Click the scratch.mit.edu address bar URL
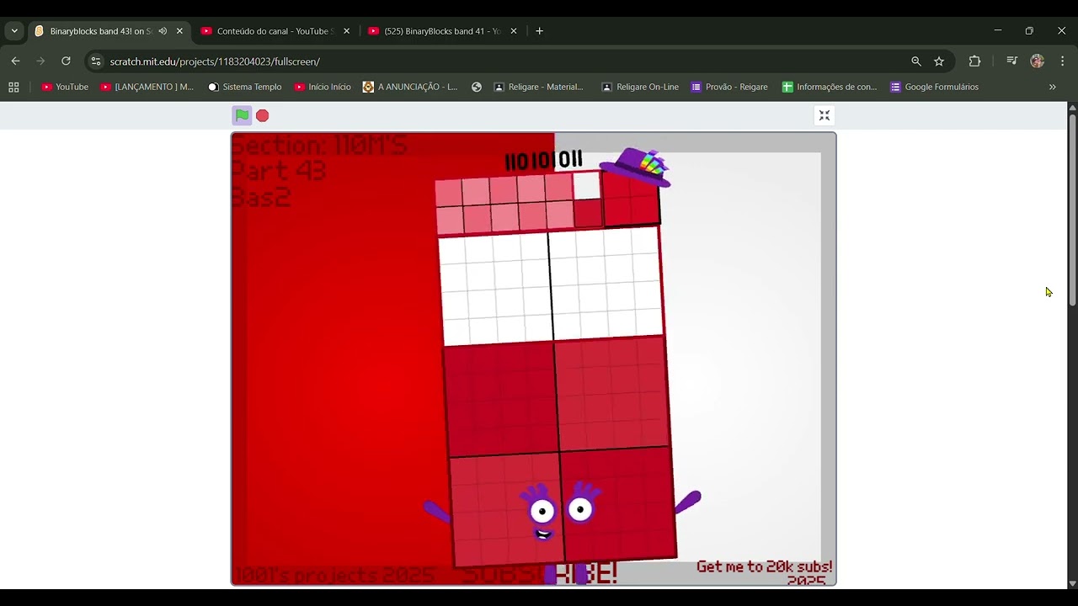 pos(215,61)
